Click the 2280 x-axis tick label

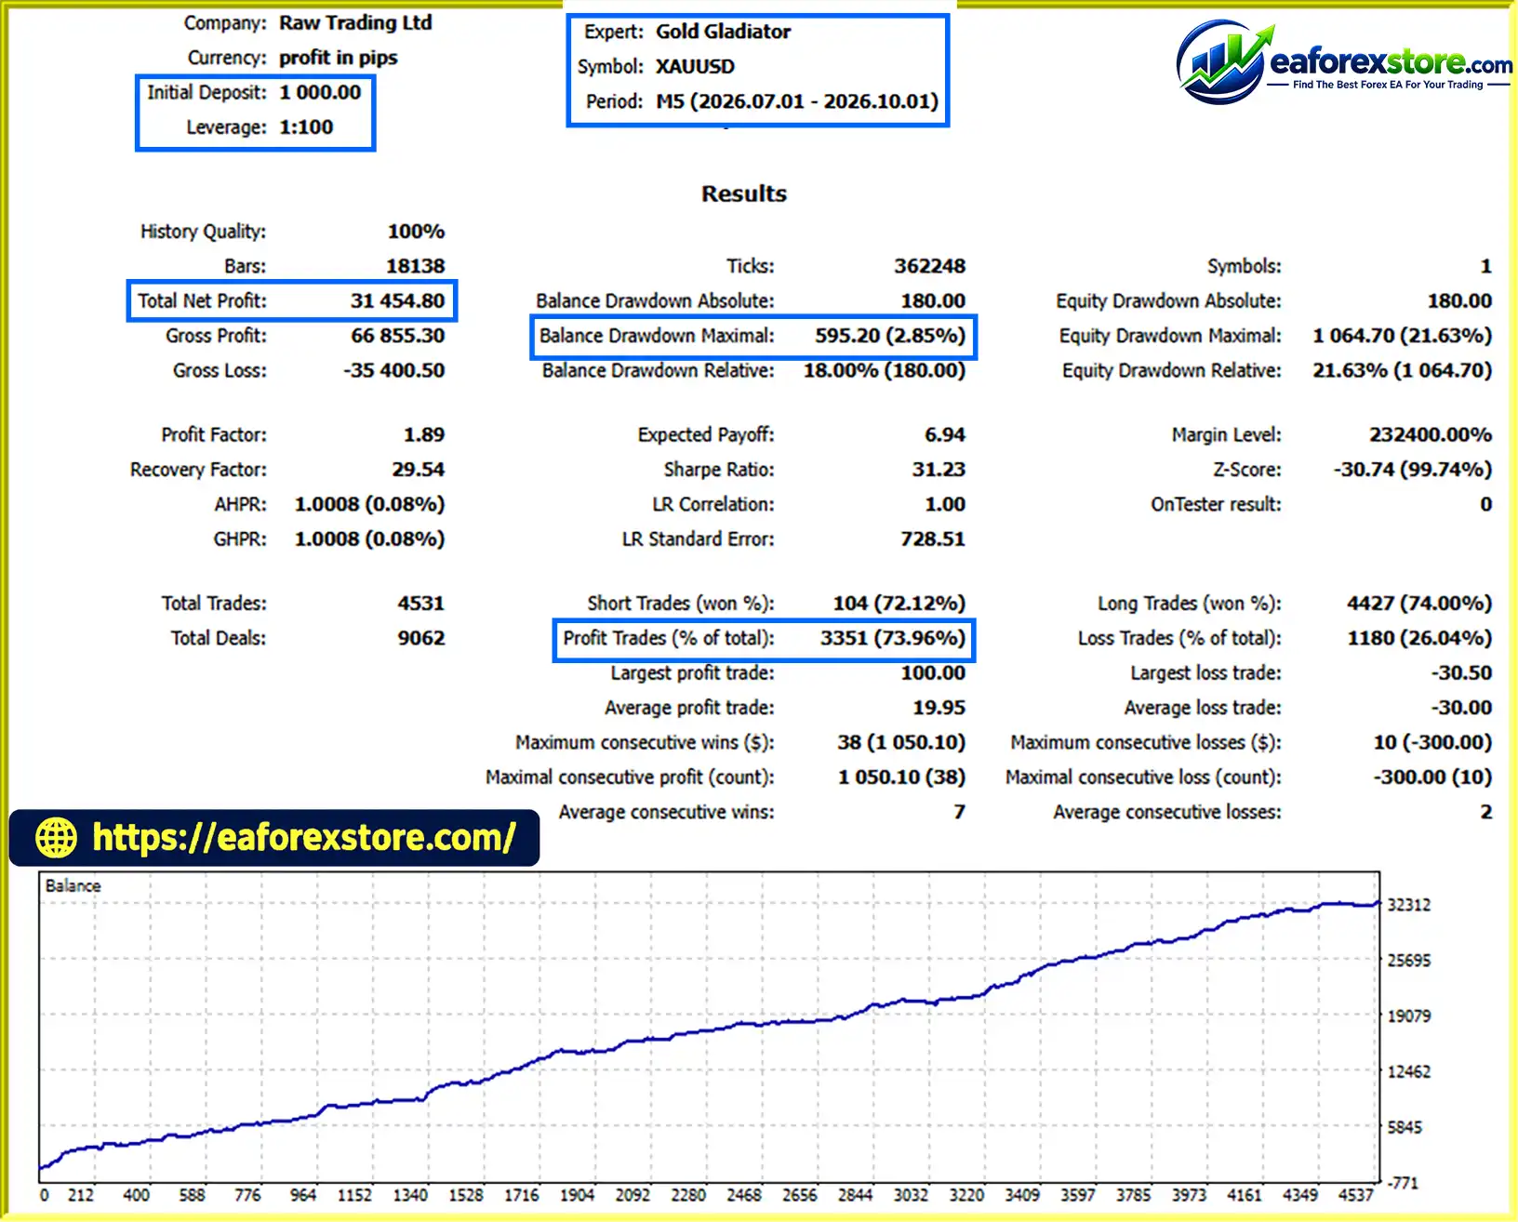click(688, 1195)
